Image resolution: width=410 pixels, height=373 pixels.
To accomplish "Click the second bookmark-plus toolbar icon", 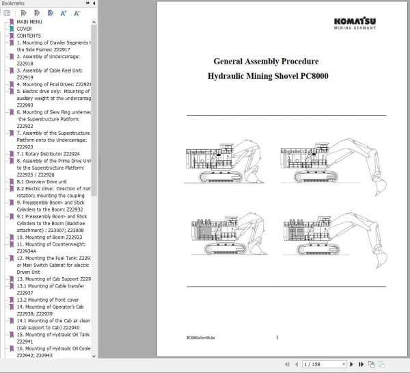I will [37, 13].
